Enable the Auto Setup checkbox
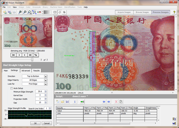This screenshot has height=128, width=179. point(12,88)
